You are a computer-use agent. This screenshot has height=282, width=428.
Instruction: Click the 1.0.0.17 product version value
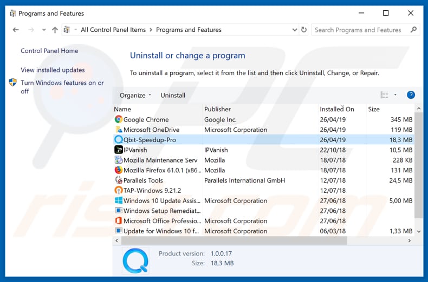coord(221,253)
